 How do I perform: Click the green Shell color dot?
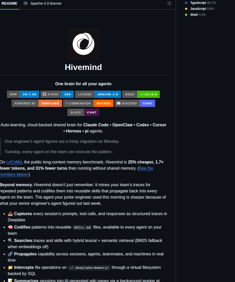186,15
